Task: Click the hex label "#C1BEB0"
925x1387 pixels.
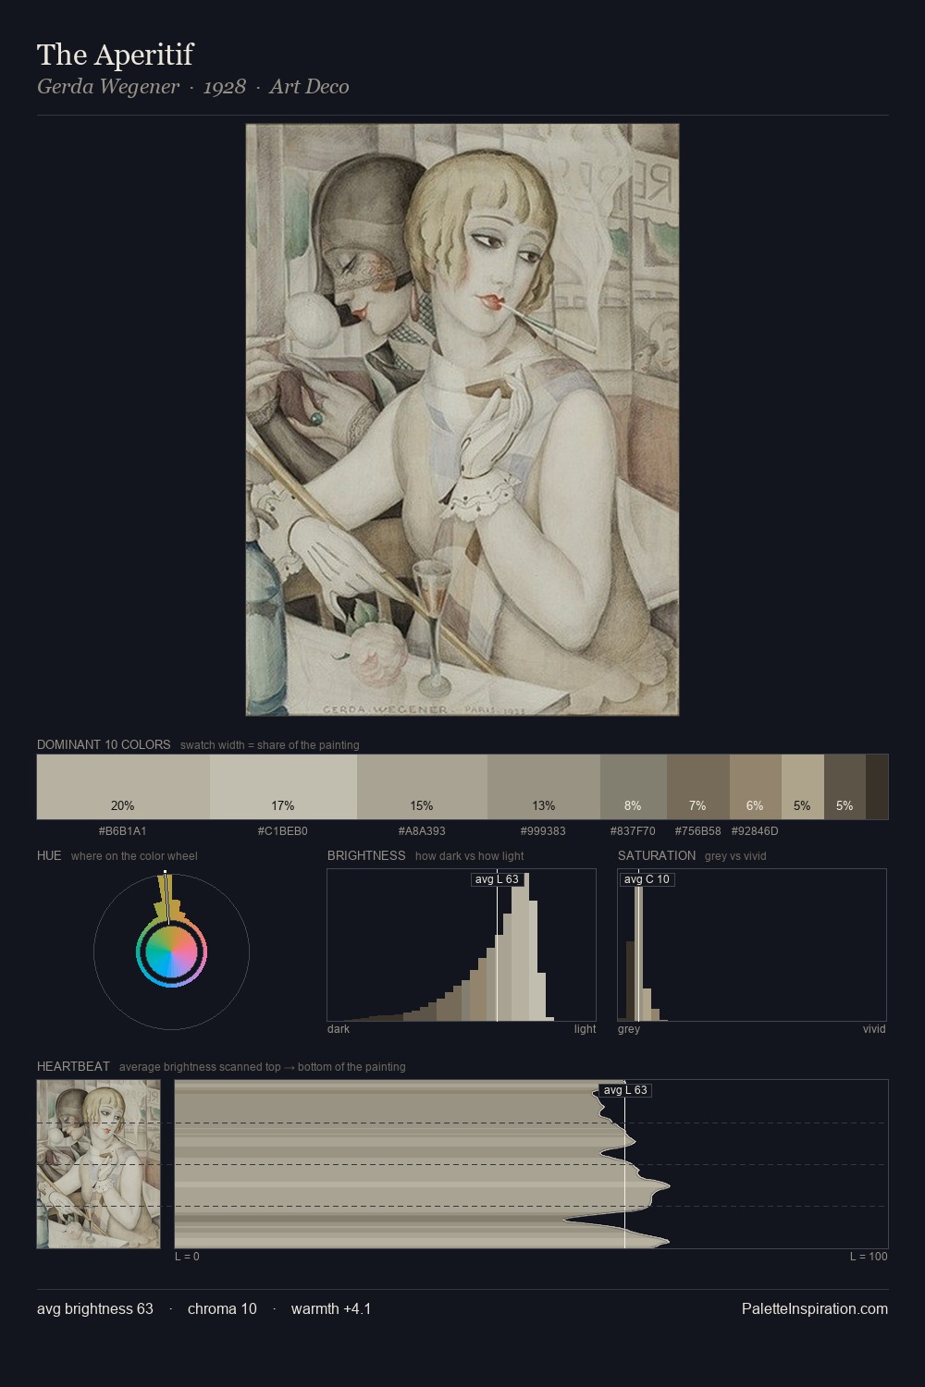Action: click(x=283, y=830)
